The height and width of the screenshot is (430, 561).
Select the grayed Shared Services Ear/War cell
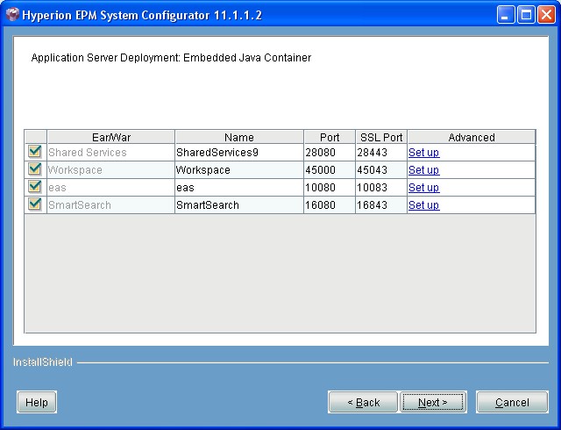(x=111, y=153)
